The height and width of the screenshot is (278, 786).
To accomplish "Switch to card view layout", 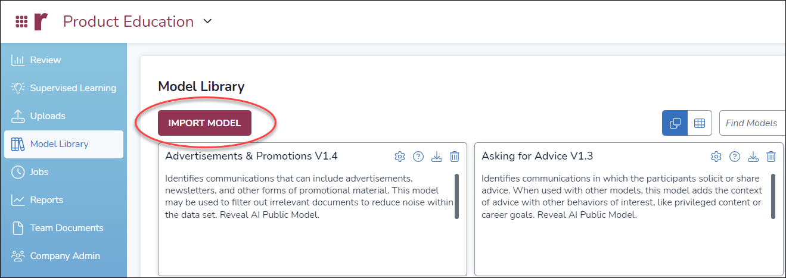I will pos(675,123).
